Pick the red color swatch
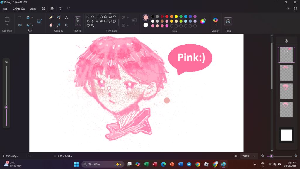Screen dimensions: 300x169 [167, 16]
